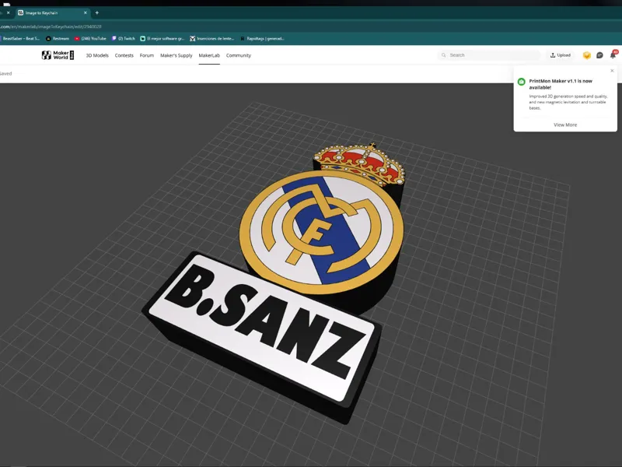This screenshot has width=622, height=467.
Task: Click the Upload button
Action: coord(560,55)
